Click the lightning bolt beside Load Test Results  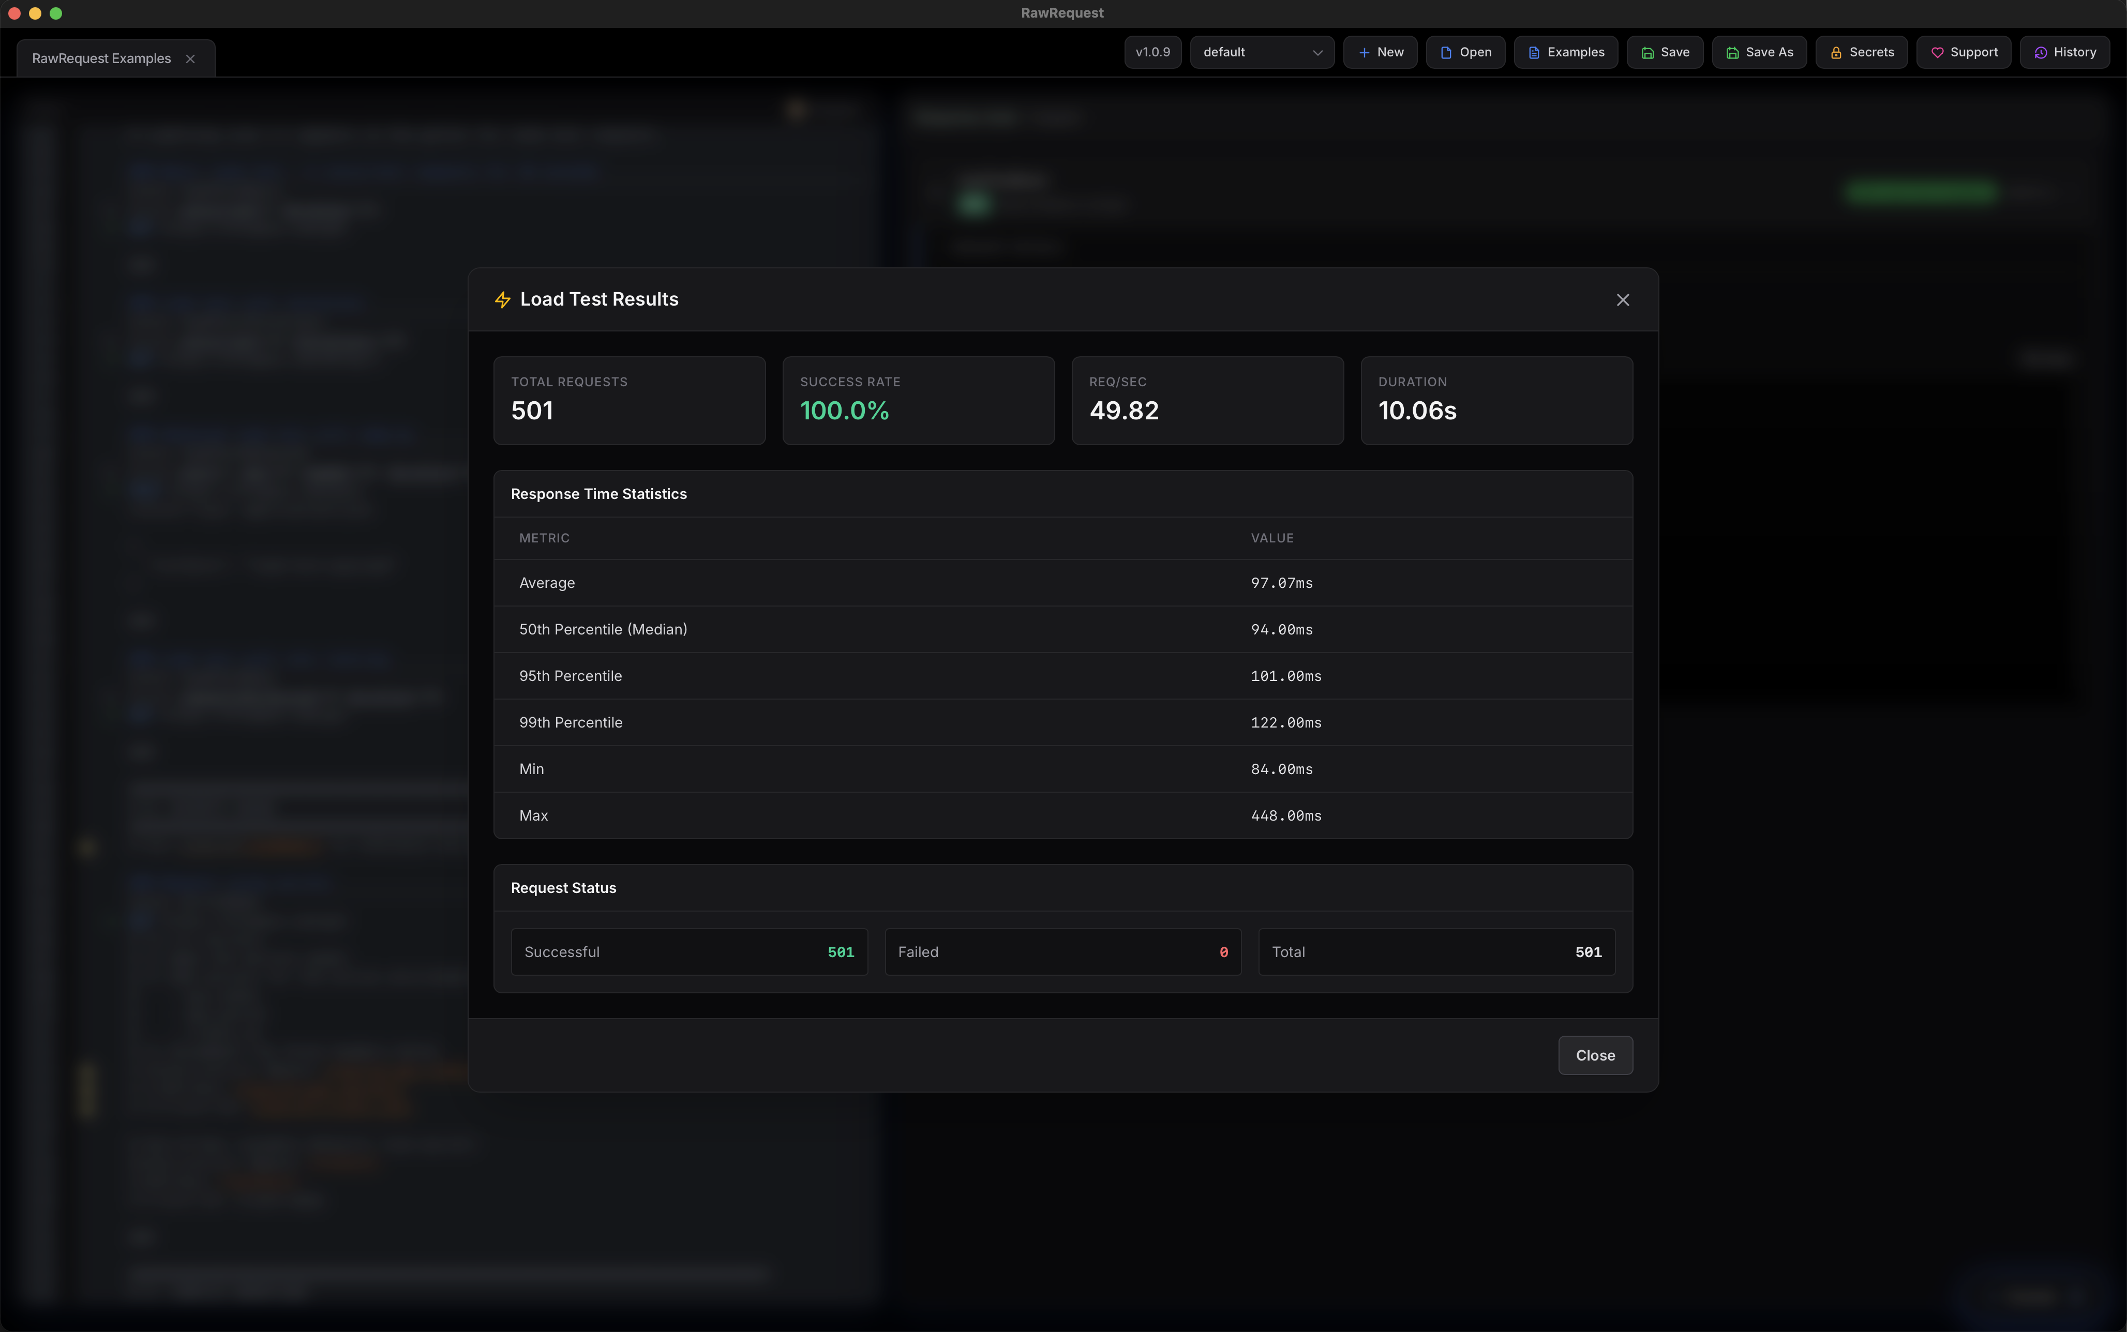502,299
